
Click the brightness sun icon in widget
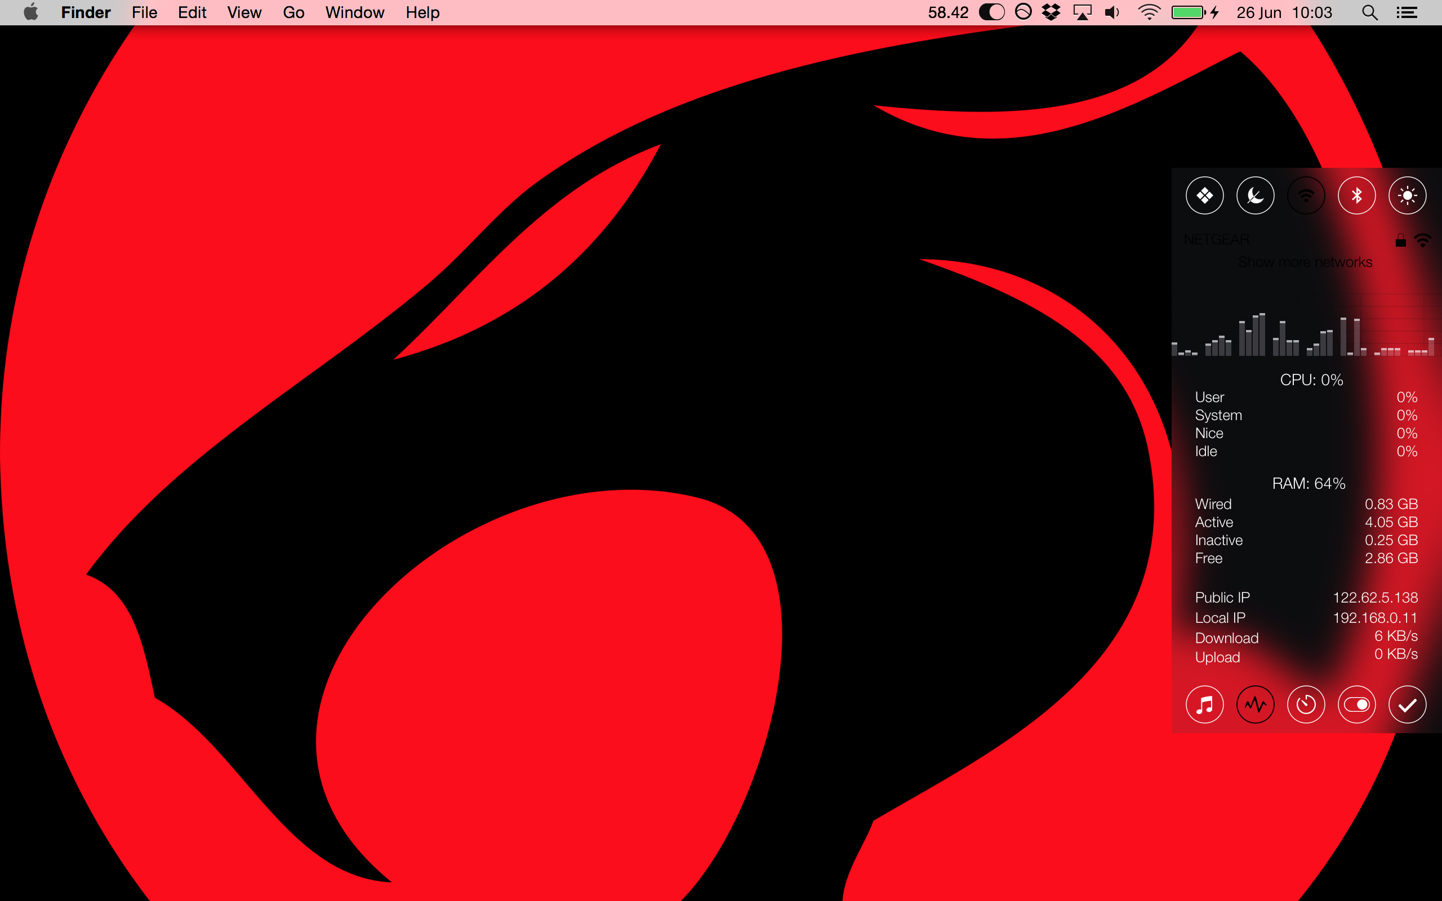coord(1407,195)
